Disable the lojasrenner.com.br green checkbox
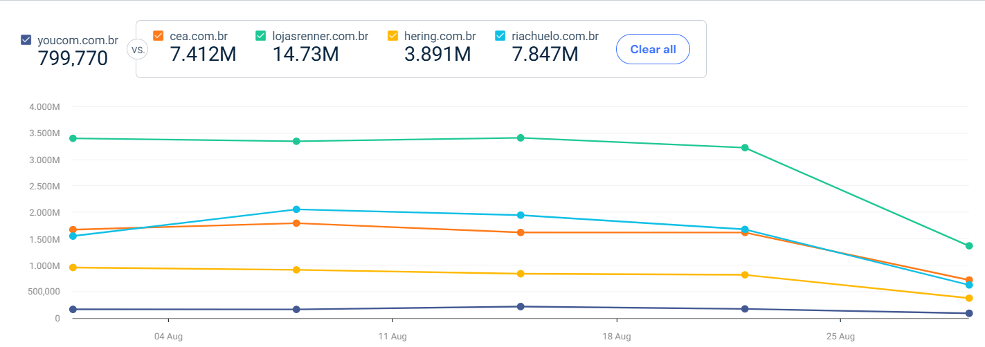The image size is (985, 347). pyautogui.click(x=261, y=36)
